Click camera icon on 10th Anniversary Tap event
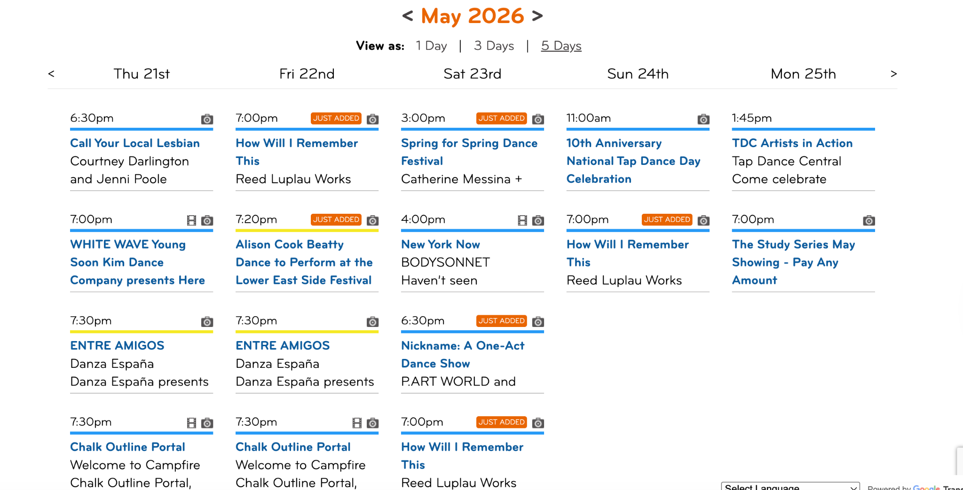Viewport: 963px width, 490px height. pyautogui.click(x=703, y=119)
